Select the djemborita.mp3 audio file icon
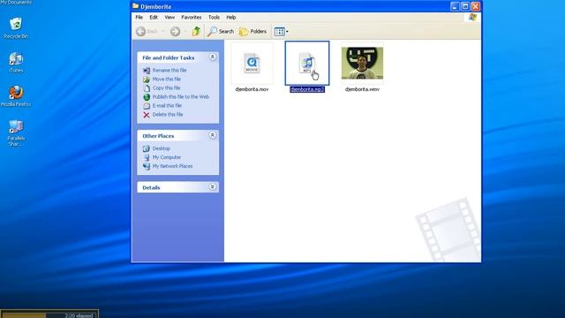Image resolution: width=565 pixels, height=318 pixels. click(306, 63)
